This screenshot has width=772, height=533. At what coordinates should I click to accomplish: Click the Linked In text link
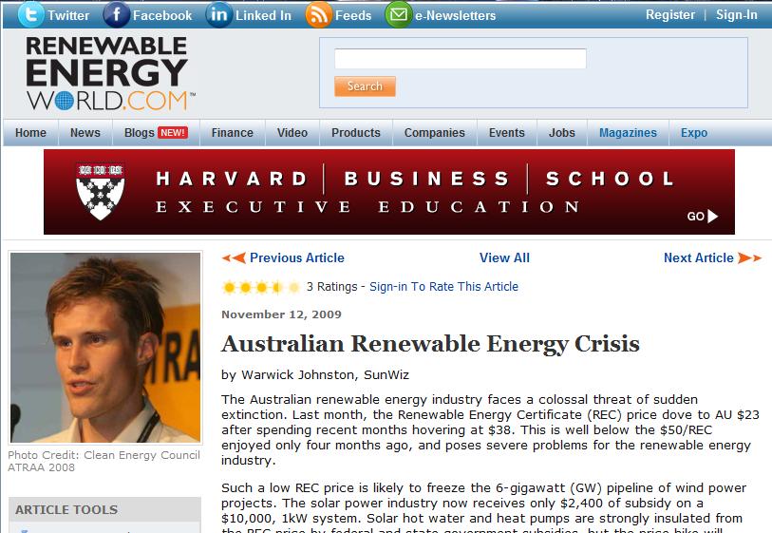click(x=263, y=15)
